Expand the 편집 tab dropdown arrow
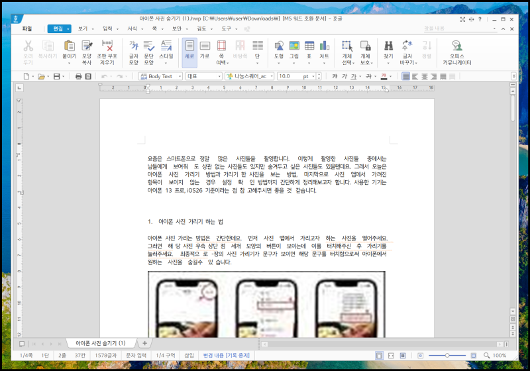This screenshot has width=530, height=371. click(68, 29)
